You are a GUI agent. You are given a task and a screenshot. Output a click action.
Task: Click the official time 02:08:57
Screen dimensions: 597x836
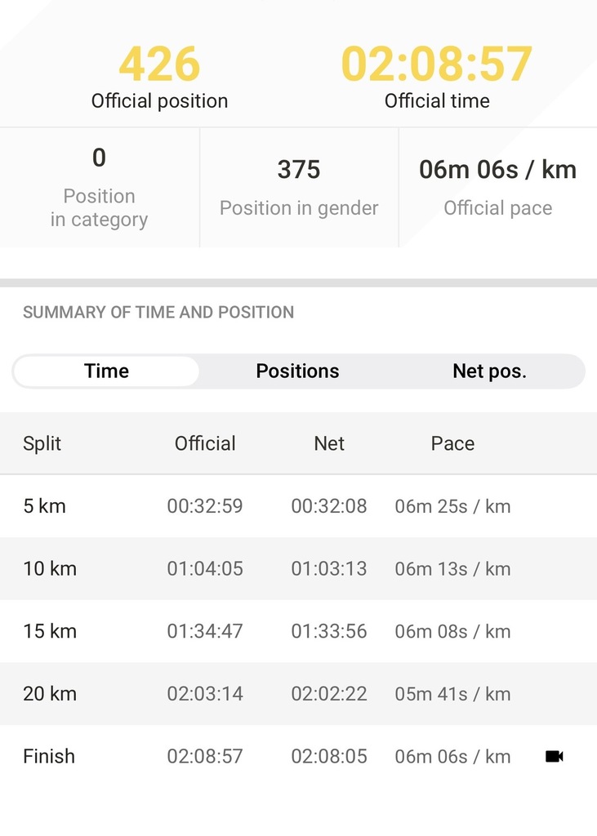[x=437, y=64]
